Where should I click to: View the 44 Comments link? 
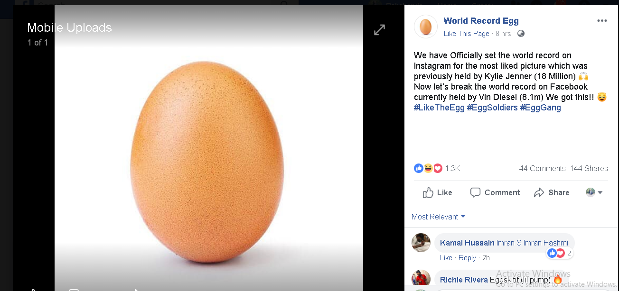tap(542, 168)
